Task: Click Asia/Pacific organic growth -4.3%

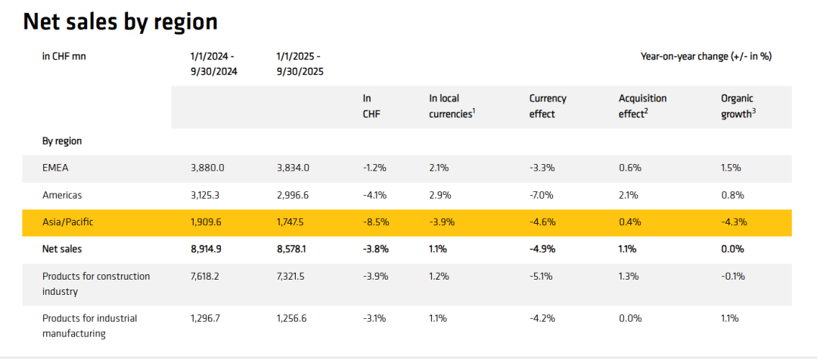Action: pyautogui.click(x=734, y=222)
